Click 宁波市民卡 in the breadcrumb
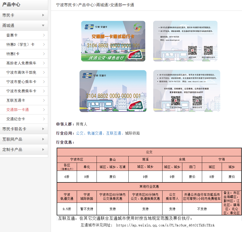Image resolution: width=242 pixels, height=232 pixels. [66, 5]
